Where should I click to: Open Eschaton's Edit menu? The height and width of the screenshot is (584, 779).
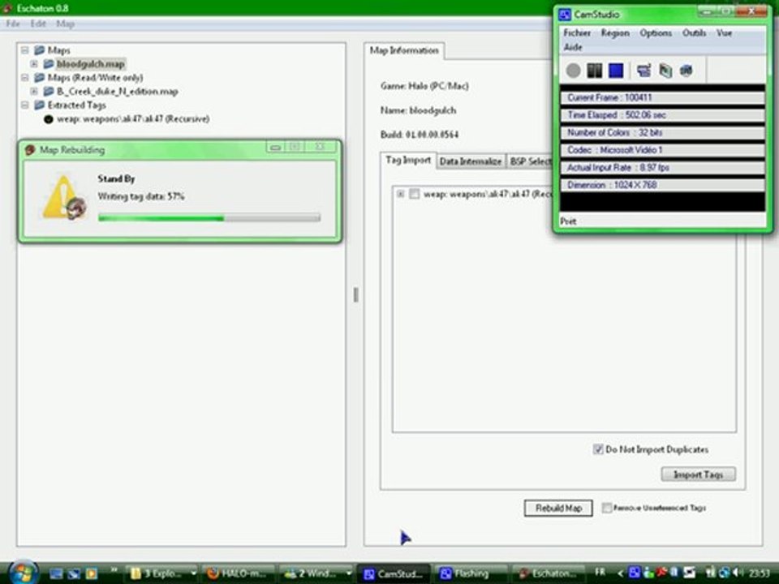[x=38, y=24]
